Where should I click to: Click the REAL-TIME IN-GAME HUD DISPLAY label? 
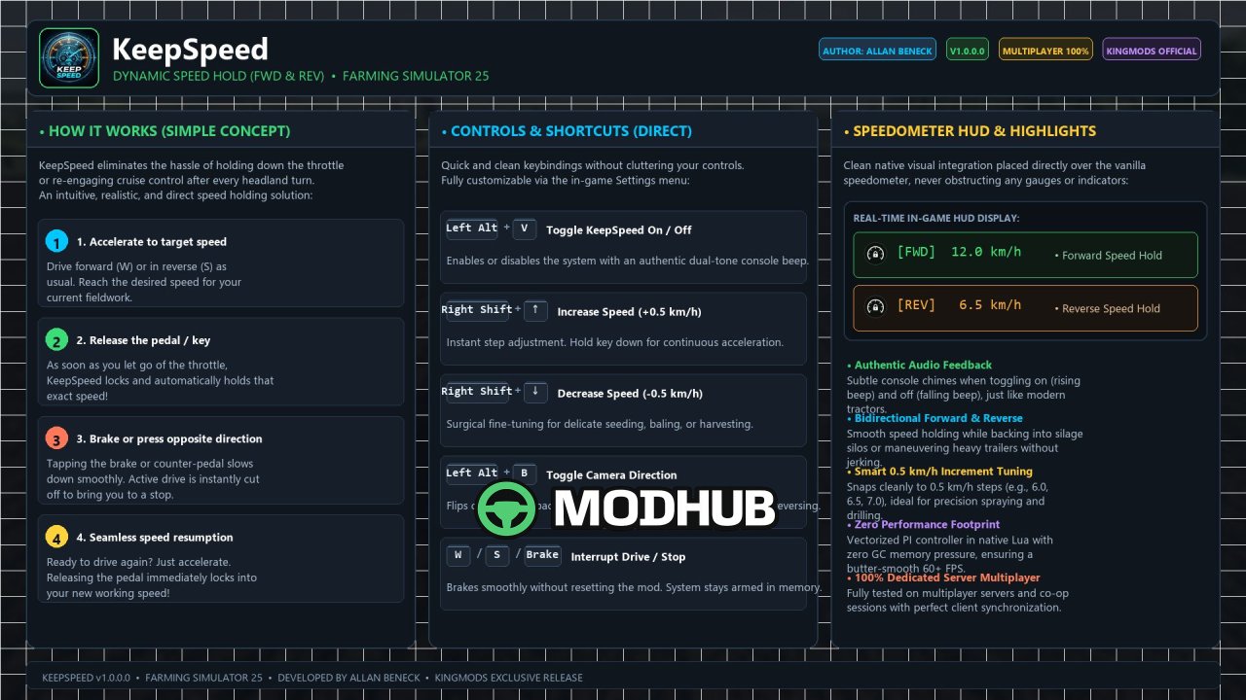(936, 219)
